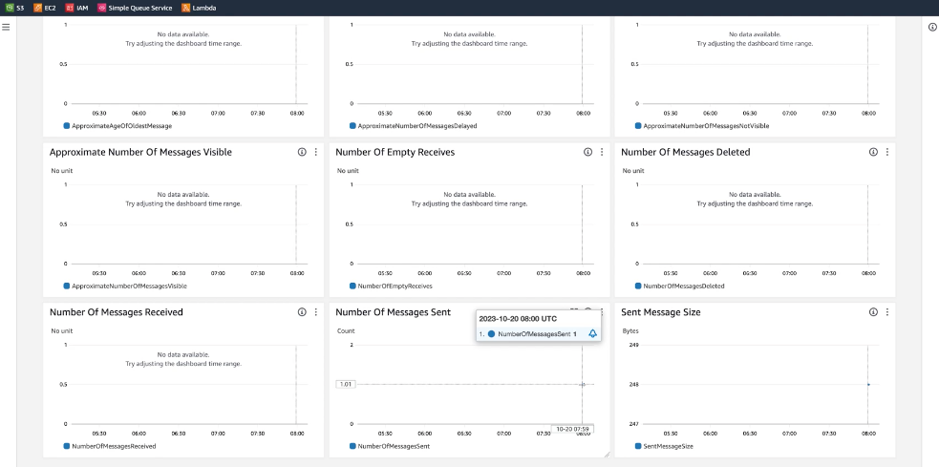Show info for Number Of Messages Deleted
939x467 pixels.
pyautogui.click(x=873, y=152)
